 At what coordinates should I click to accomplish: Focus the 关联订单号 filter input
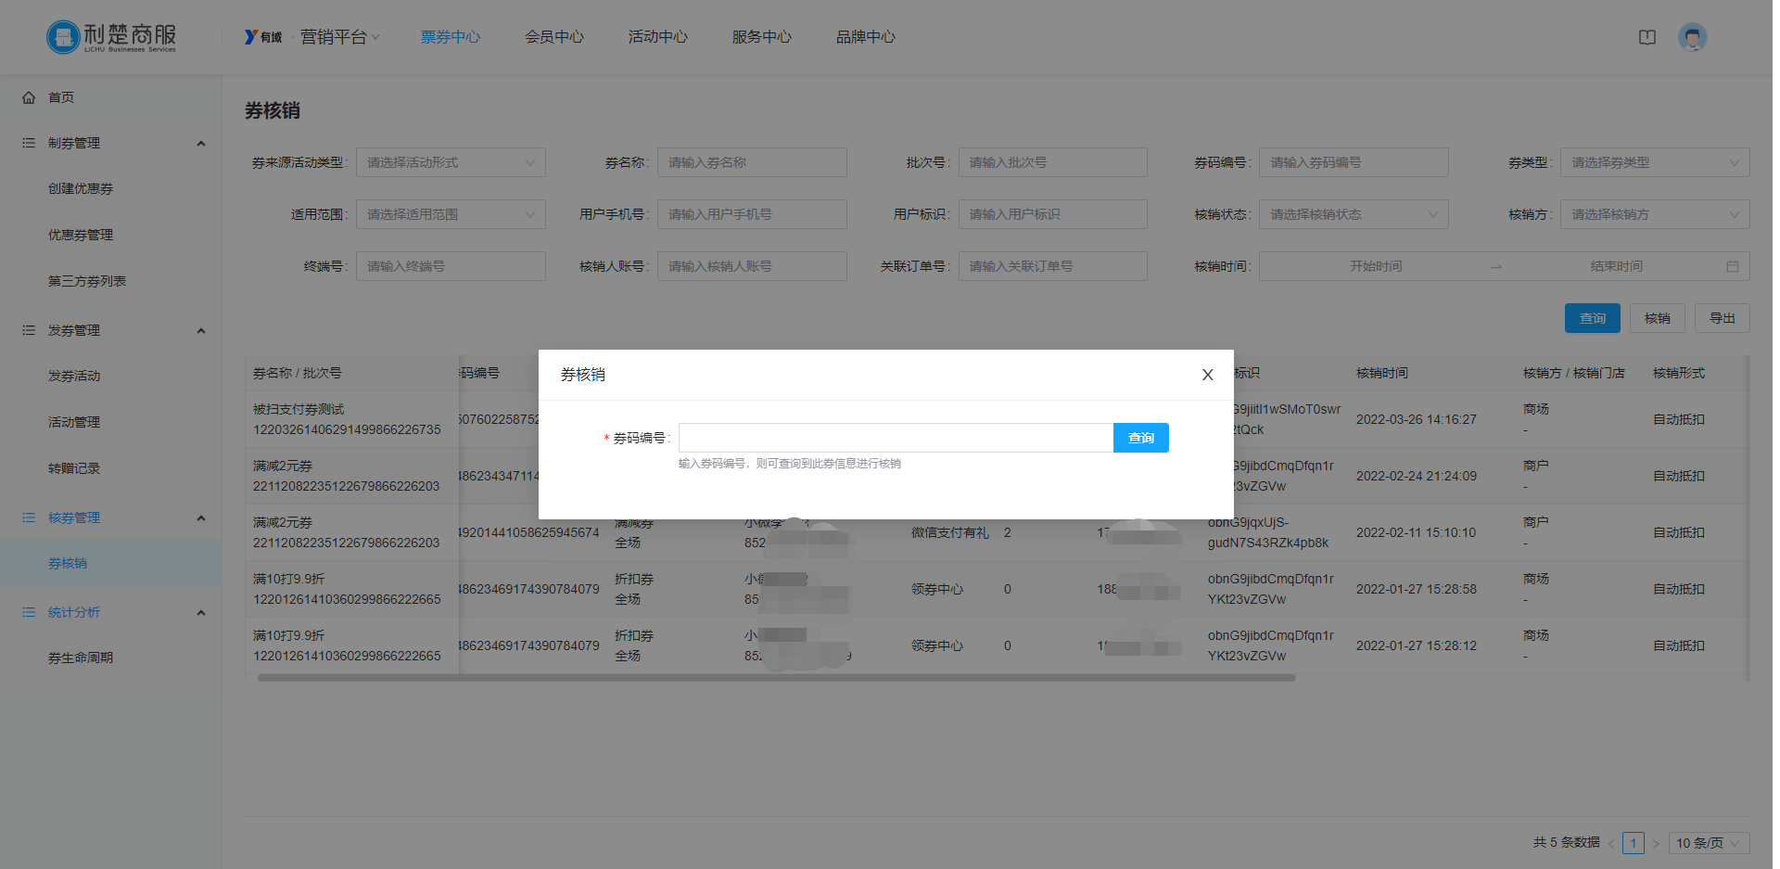click(x=1053, y=266)
